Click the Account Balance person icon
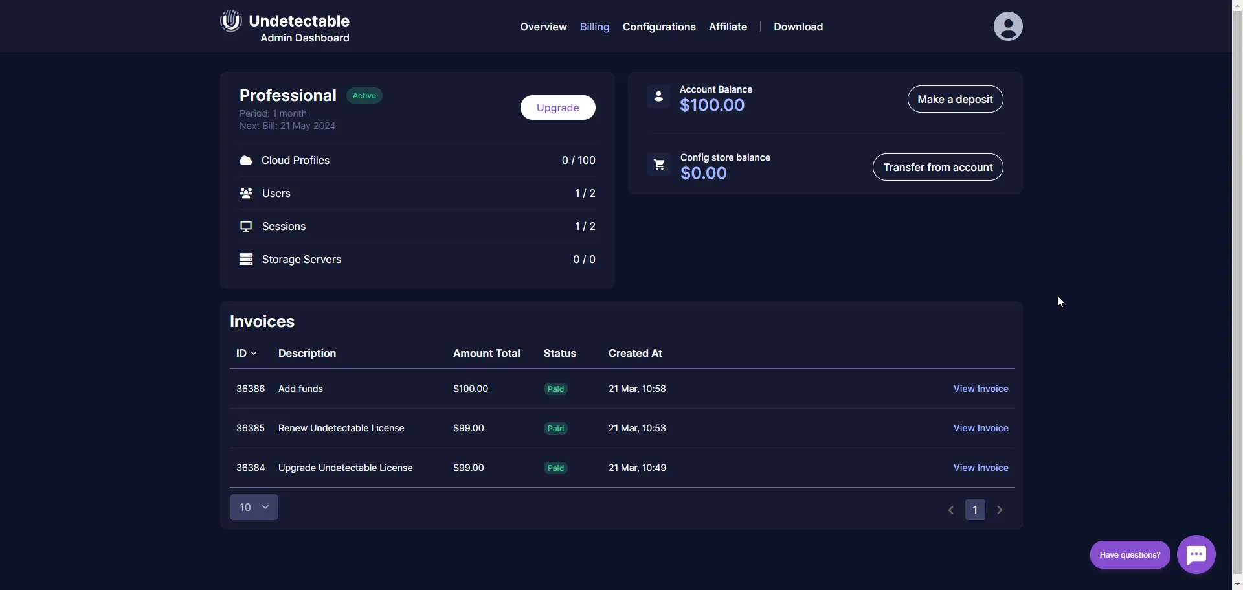The width and height of the screenshot is (1243, 590). pos(658,96)
